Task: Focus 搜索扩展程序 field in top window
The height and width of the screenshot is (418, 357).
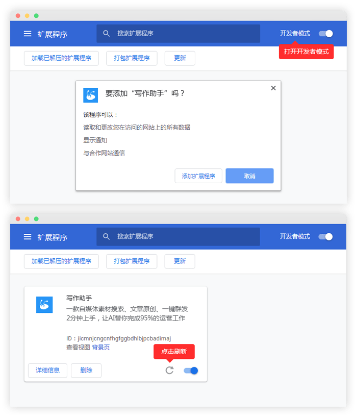Action: point(178,34)
